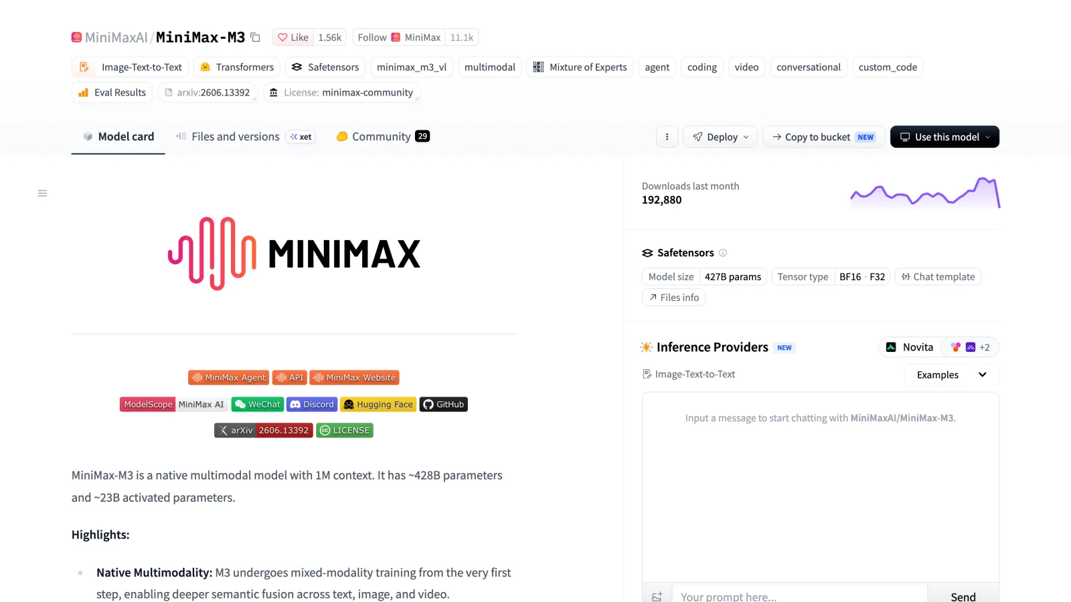
Task: Expand the Examples dropdown
Action: (952, 375)
